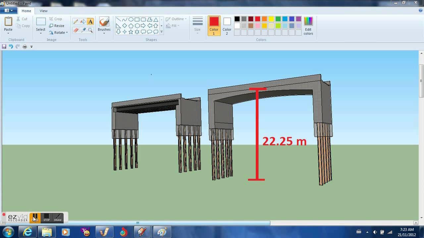Open the Edit colors dialog

click(308, 25)
